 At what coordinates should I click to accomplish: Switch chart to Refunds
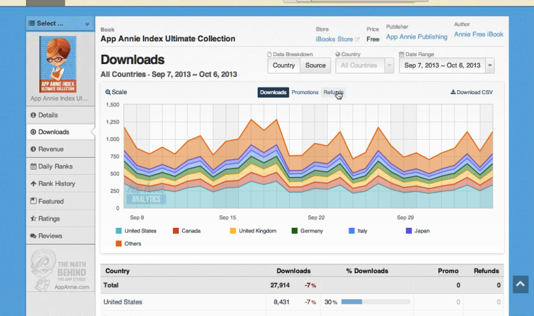(333, 92)
